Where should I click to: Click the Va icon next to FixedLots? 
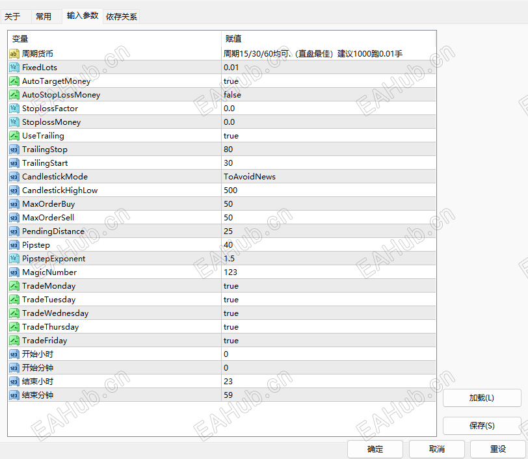(14, 67)
